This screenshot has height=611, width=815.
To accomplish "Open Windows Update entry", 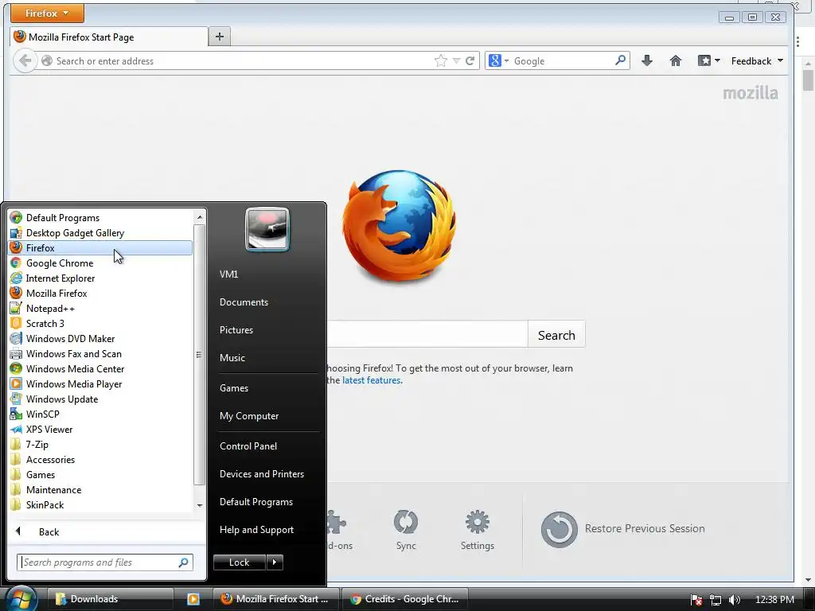I will tap(101, 399).
